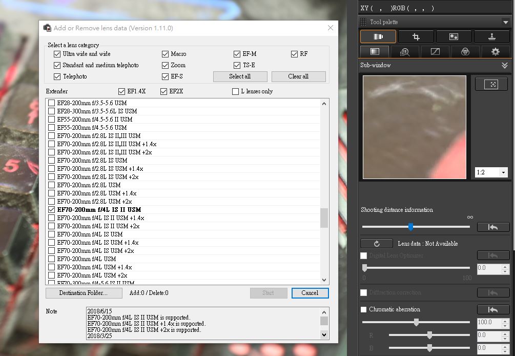Open the detail zoom adjustment tab
The image size is (515, 356).
point(405,51)
